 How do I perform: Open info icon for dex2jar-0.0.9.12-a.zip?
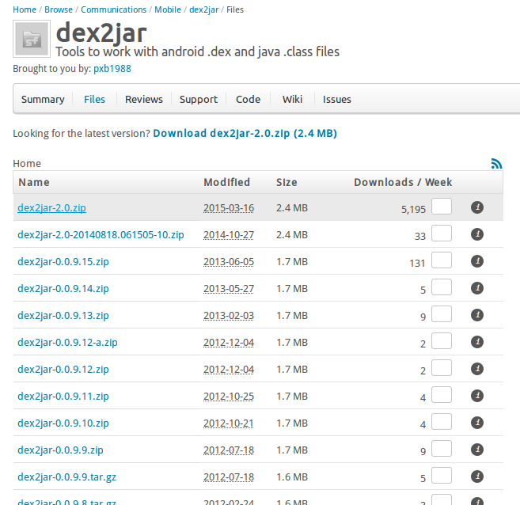pyautogui.click(x=477, y=342)
